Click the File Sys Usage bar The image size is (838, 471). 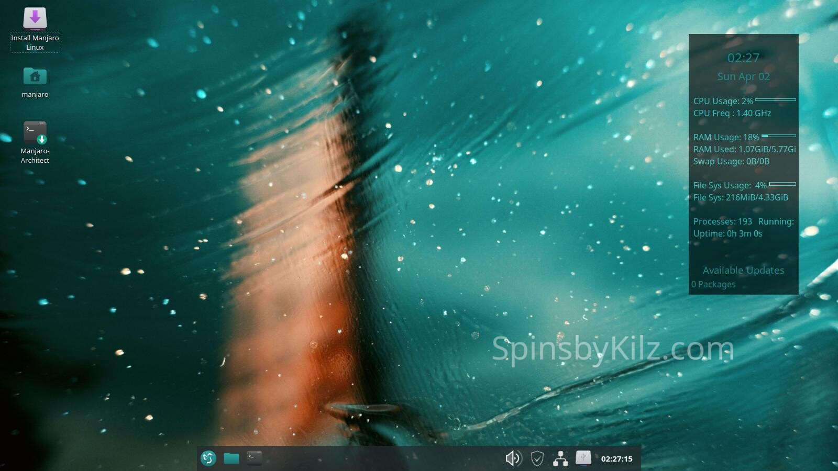click(x=782, y=184)
